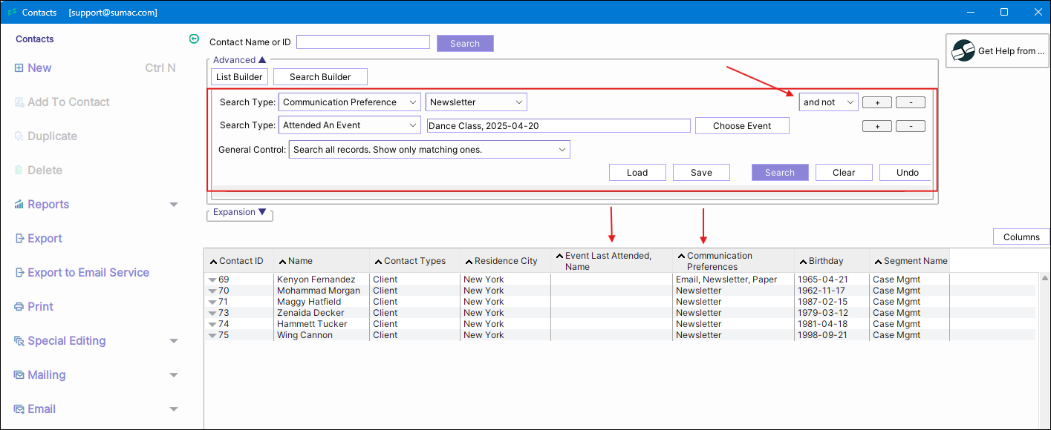Viewport: 1051px width, 430px height.
Task: Click the Export to Email Service icon
Action: click(19, 273)
